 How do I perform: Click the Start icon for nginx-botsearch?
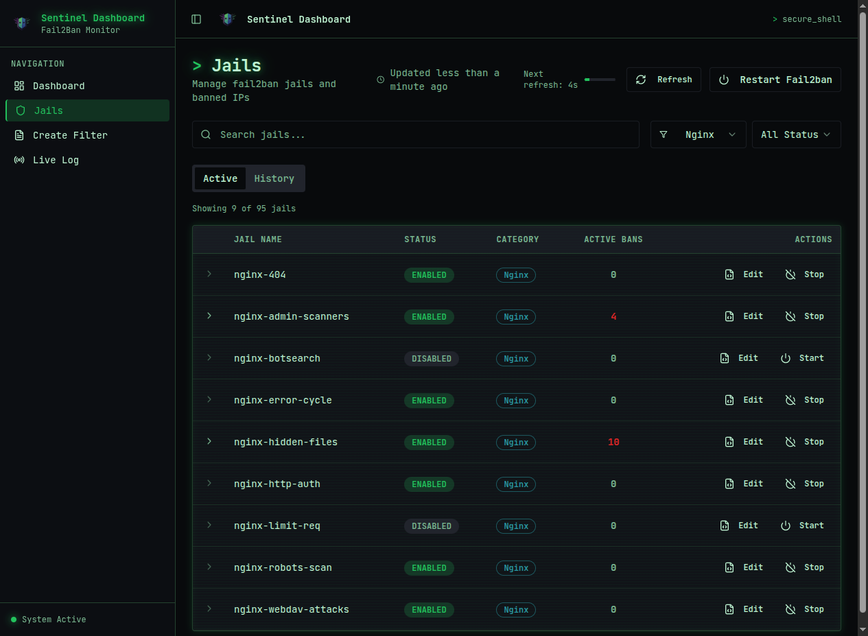tap(785, 357)
